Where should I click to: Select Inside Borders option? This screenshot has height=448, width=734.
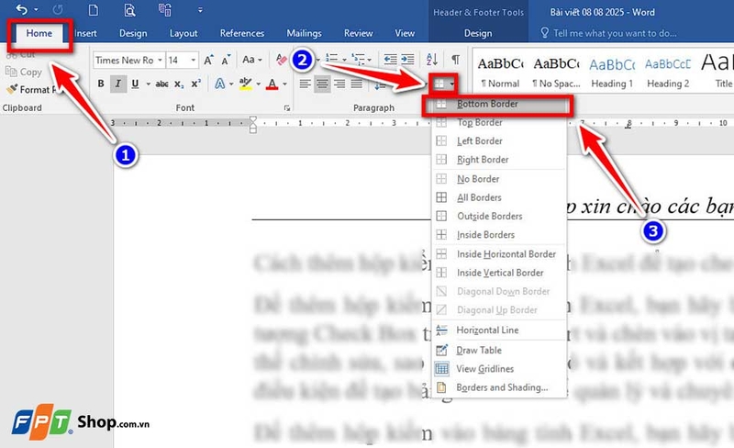click(499, 235)
